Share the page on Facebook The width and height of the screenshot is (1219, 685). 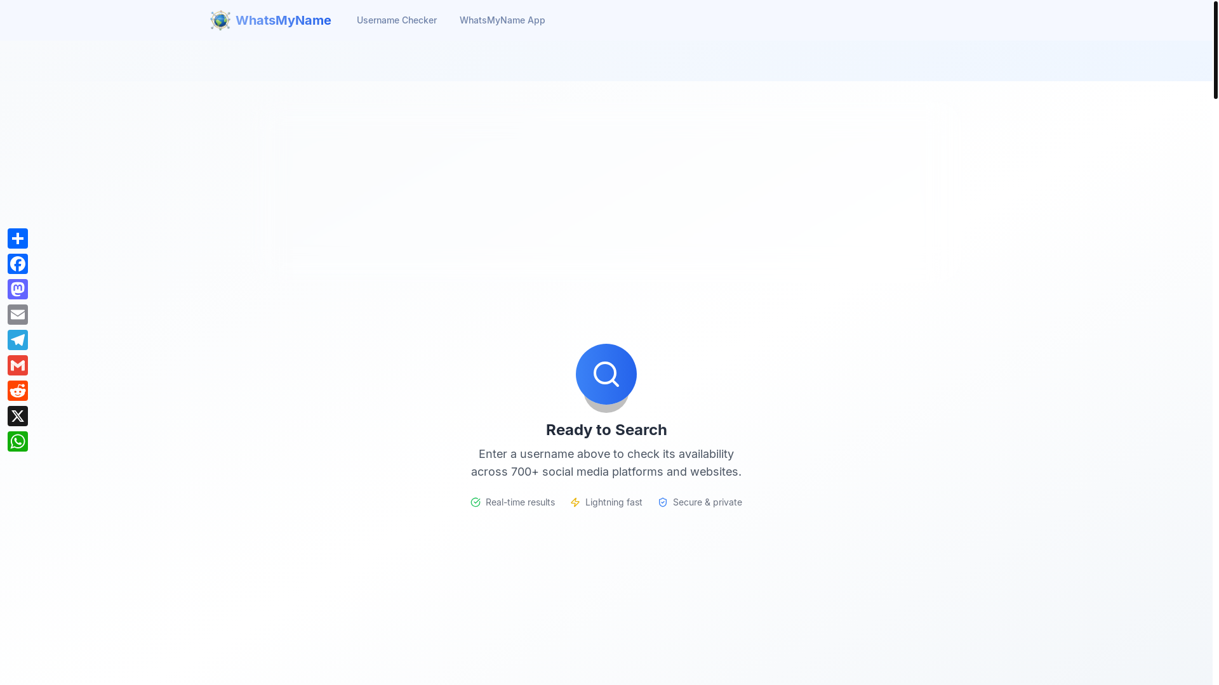click(18, 264)
